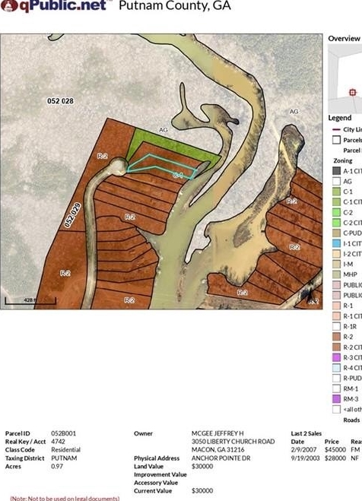Viewport: 362px width, 501px height.
Task: Click the 052 028 parcel label
Action: click(x=60, y=101)
